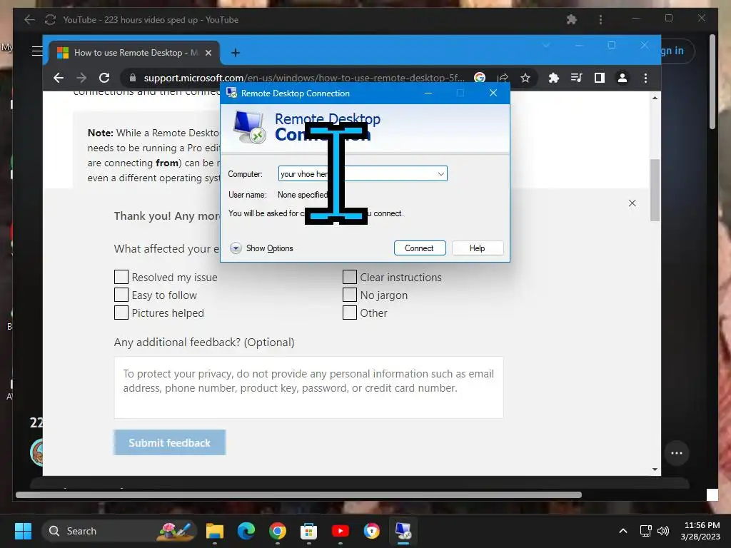
Task: Click the YouTube window horizontal scrollbar
Action: pyautogui.click(x=299, y=495)
